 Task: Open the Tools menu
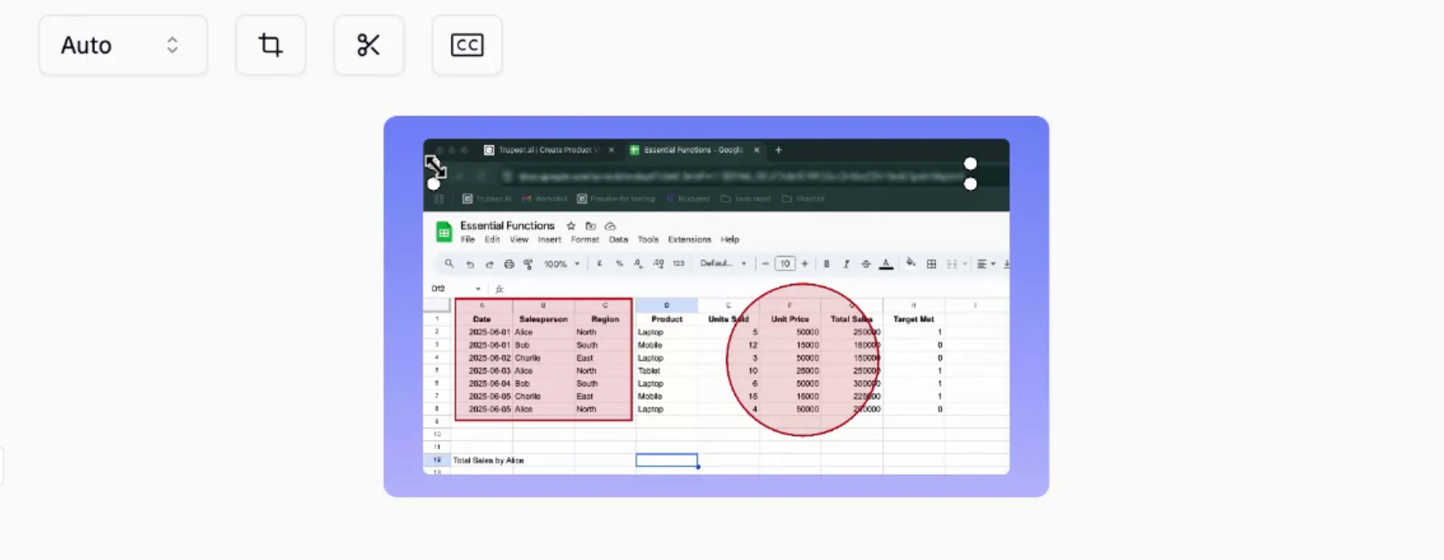click(648, 240)
